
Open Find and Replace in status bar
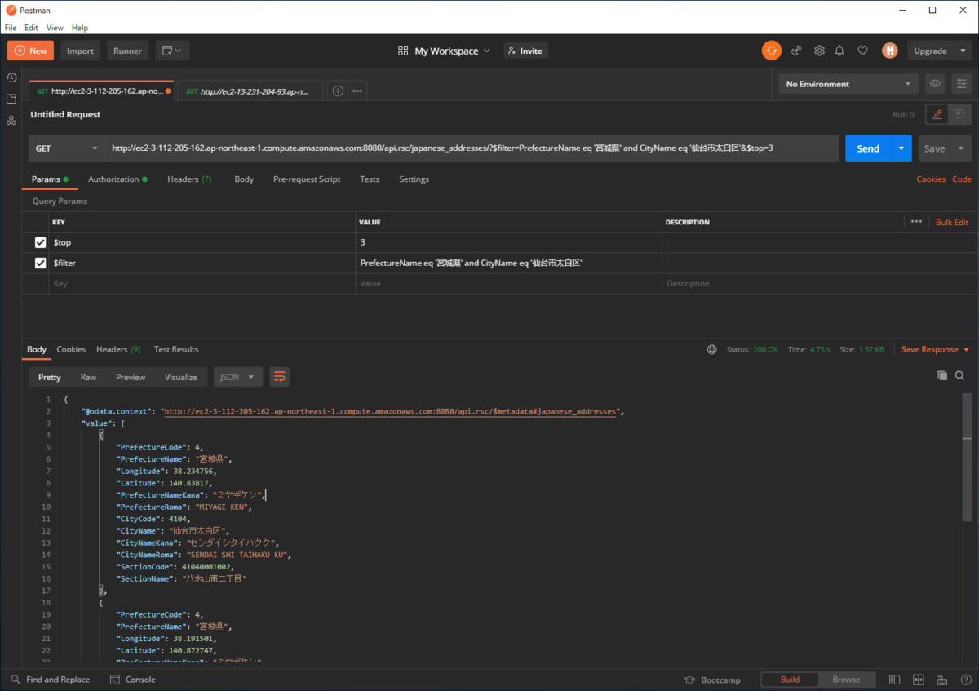[51, 680]
